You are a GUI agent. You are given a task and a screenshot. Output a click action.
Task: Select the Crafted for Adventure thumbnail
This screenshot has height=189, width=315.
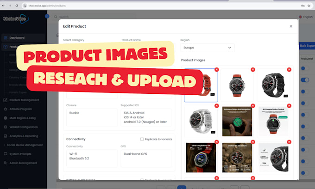(237, 158)
